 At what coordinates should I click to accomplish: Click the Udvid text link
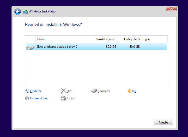(x=71, y=98)
